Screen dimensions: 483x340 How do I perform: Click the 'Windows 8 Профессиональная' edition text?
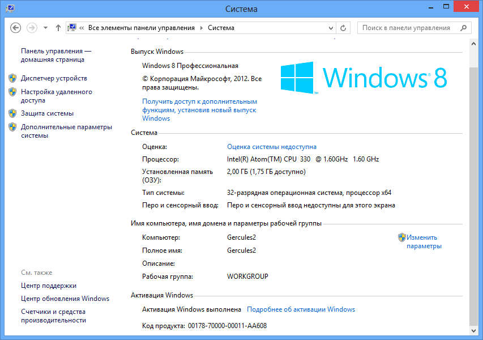(190, 66)
